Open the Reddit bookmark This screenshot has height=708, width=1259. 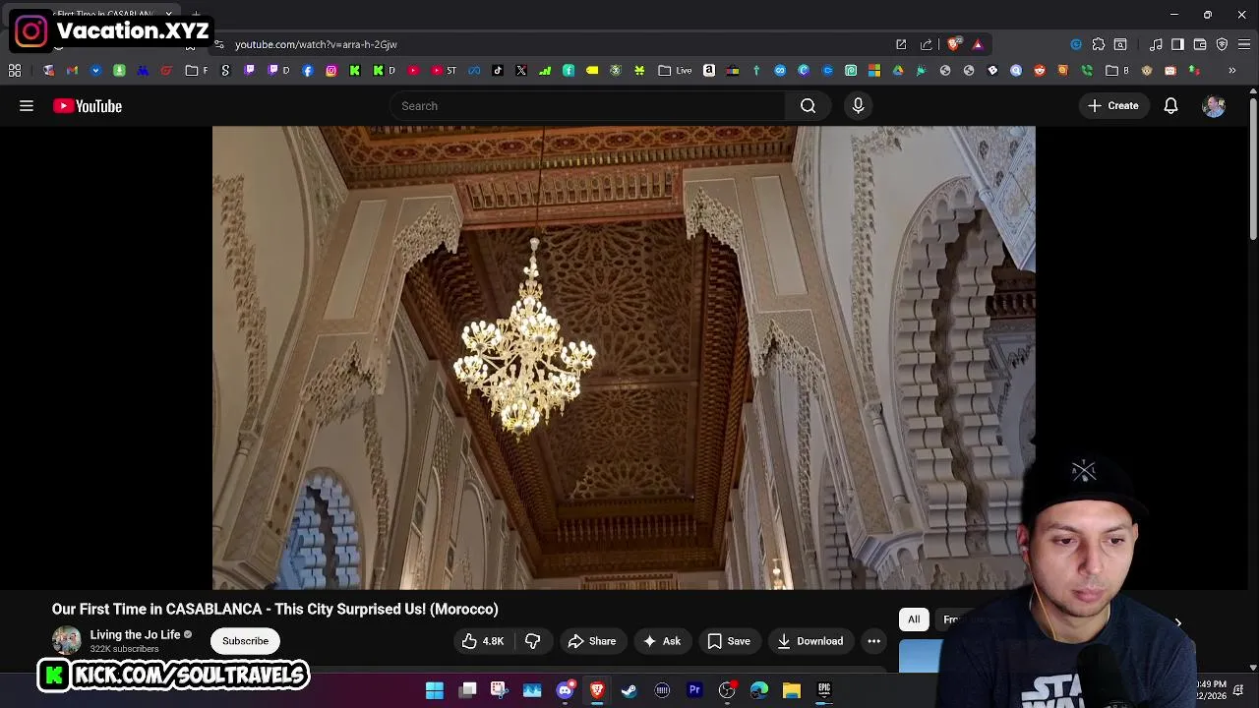[1040, 71]
